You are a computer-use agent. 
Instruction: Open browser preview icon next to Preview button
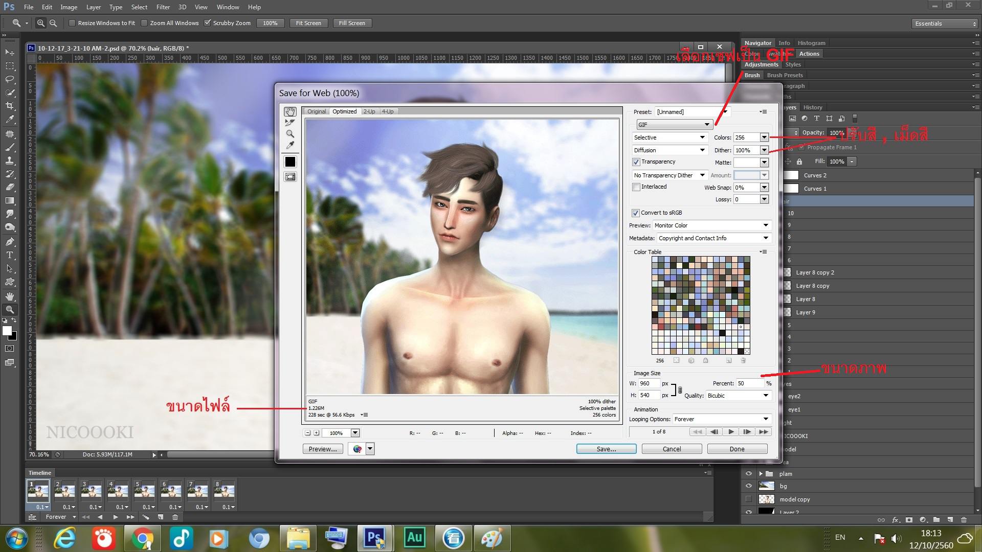[357, 449]
